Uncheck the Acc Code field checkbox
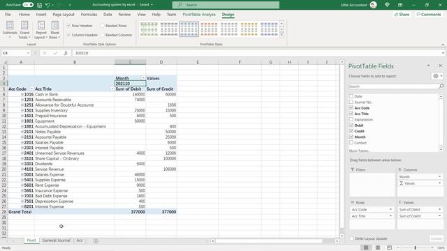447x251 pixels. 351,108
